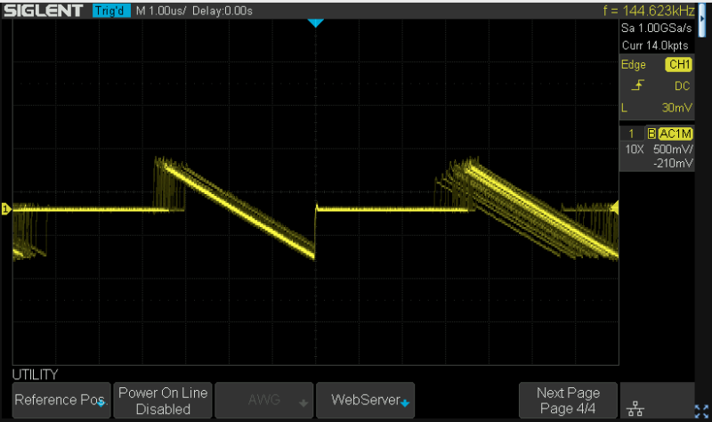Open the WebServer submenu
Viewport: 712px width, 422px height.
click(x=366, y=401)
